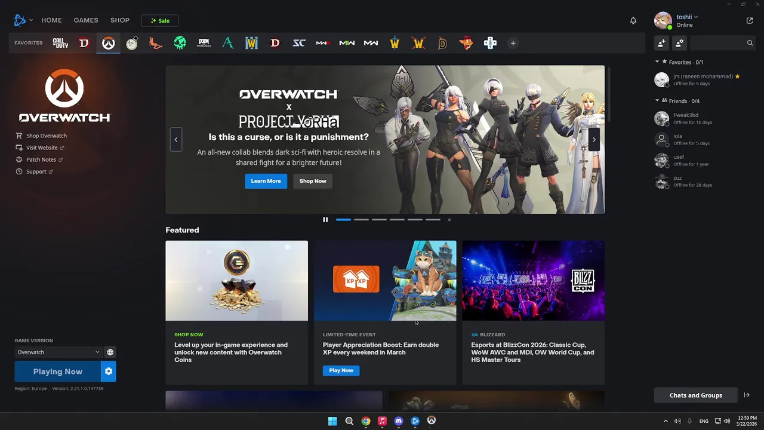This screenshot has height=430, width=764.
Task: Open the Support link
Action: click(x=36, y=171)
